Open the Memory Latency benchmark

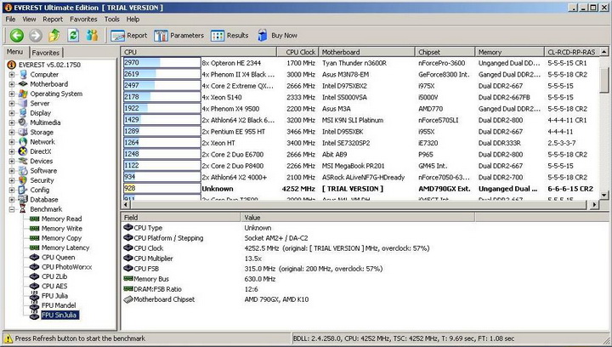pos(65,247)
